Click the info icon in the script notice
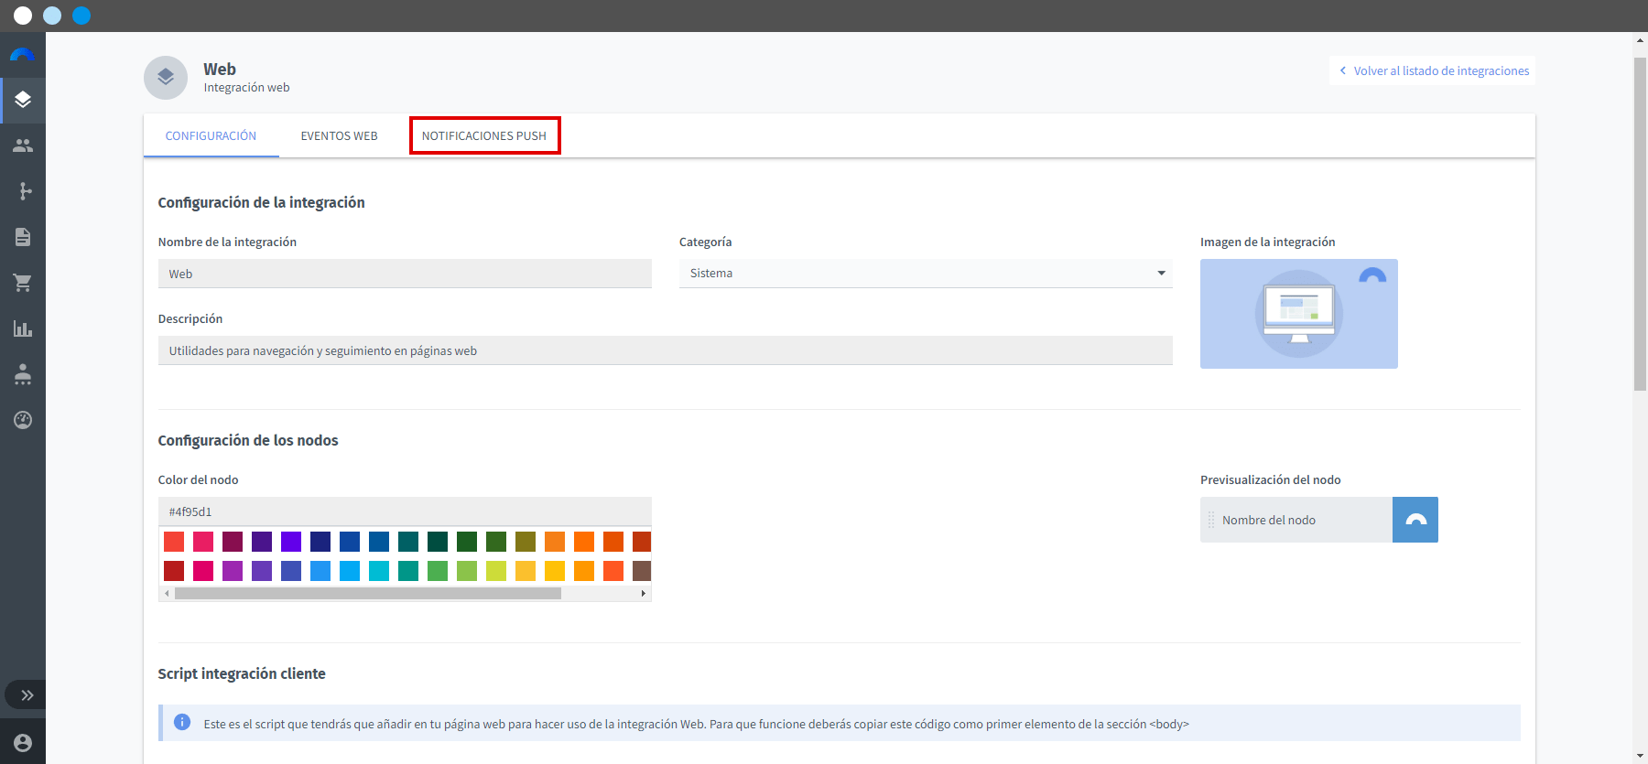 (182, 723)
